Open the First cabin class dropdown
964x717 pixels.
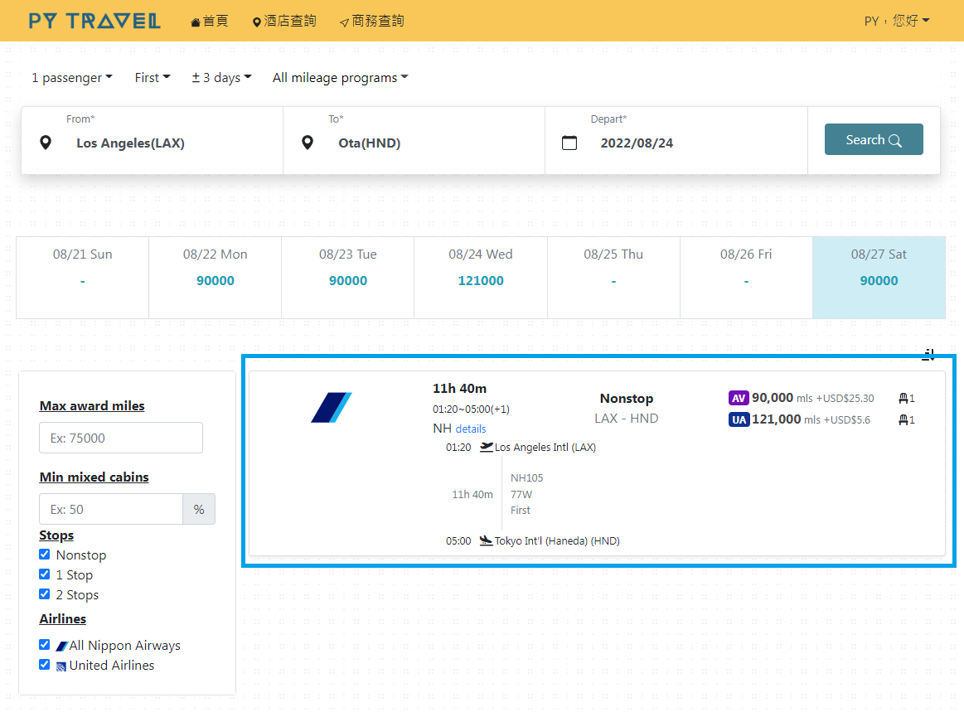153,77
